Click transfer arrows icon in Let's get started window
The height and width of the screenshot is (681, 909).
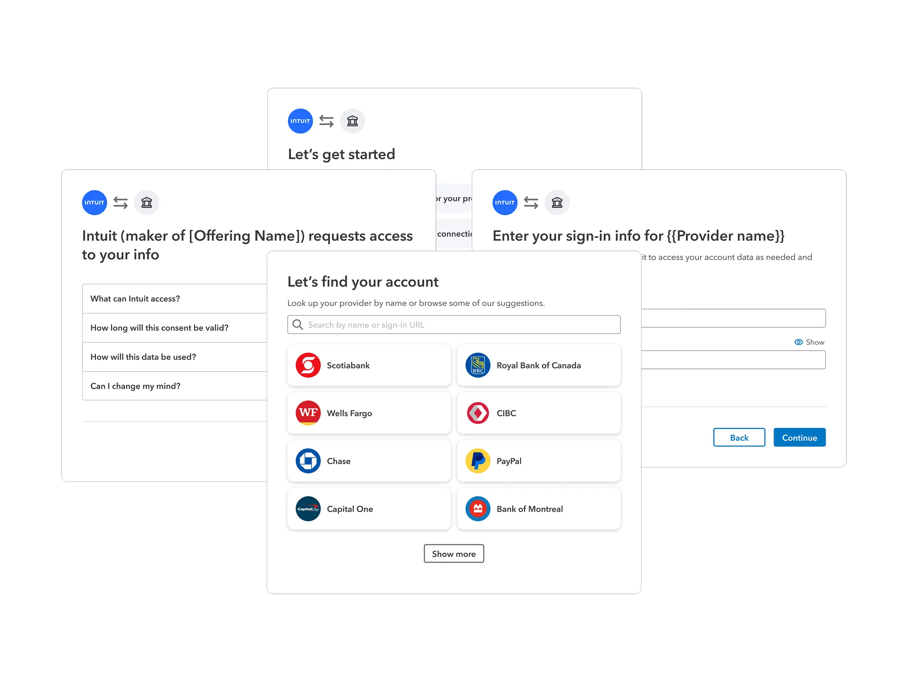tap(327, 121)
